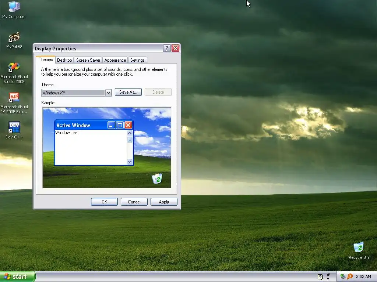This screenshot has height=282, width=377.
Task: Click the Safely Remove Hardware tray icon
Action: click(343, 276)
